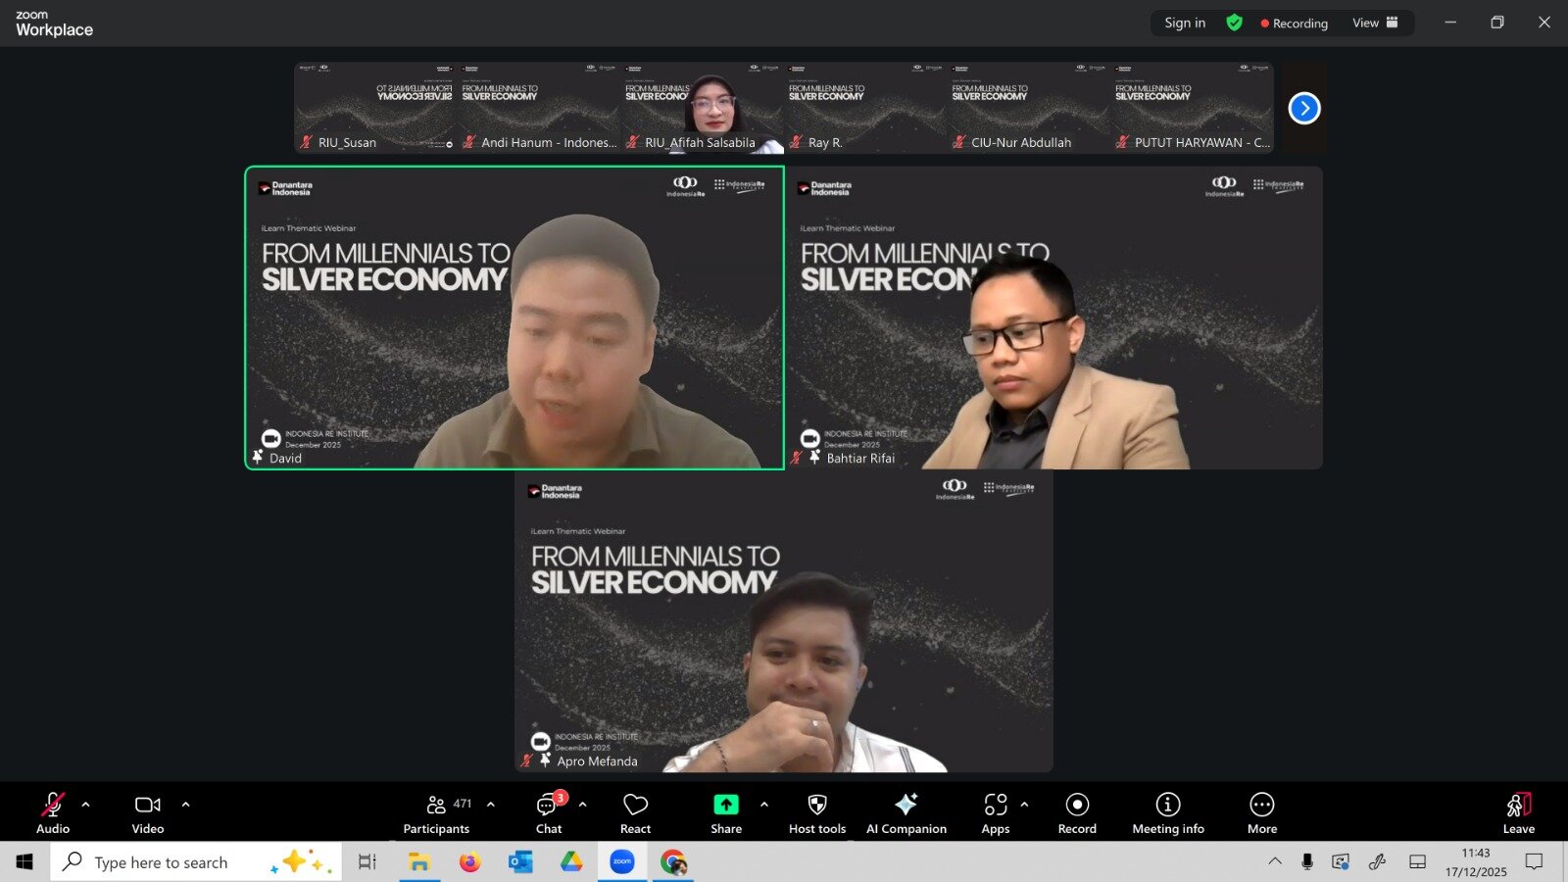Expand share options caret
1568x882 pixels.
pos(764,805)
